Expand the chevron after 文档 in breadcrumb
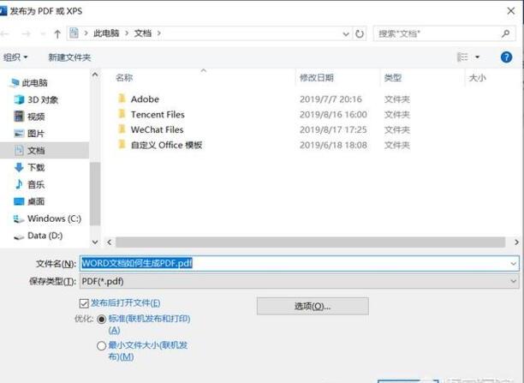524x383 pixels. point(158,33)
